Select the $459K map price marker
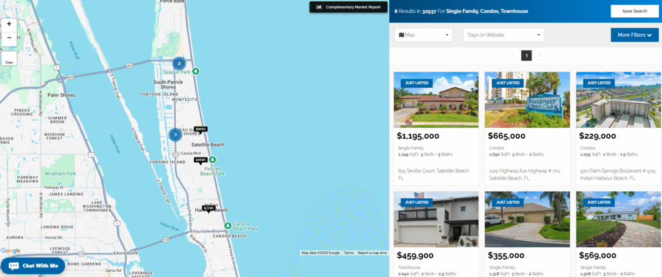The width and height of the screenshot is (662, 277). click(200, 160)
